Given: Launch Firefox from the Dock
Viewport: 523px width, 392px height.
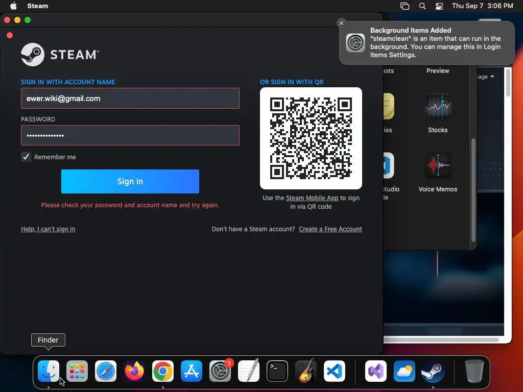Looking at the screenshot, I should [x=134, y=371].
